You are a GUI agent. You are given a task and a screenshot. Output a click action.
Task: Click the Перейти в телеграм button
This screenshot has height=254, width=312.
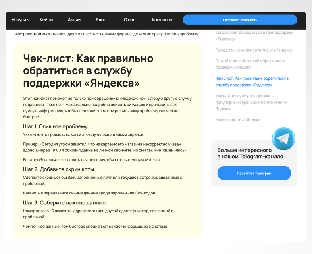[x=254, y=173]
